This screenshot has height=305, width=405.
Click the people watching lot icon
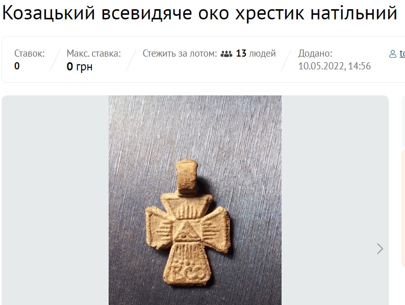coord(226,54)
